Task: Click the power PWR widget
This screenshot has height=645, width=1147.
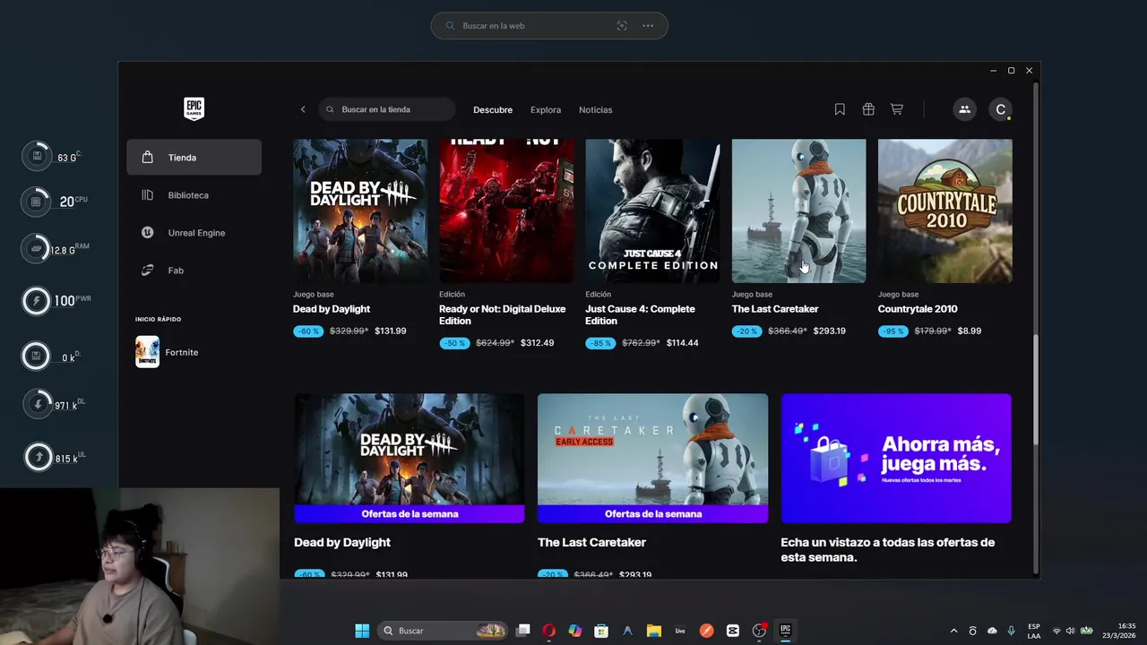Action: coord(56,300)
